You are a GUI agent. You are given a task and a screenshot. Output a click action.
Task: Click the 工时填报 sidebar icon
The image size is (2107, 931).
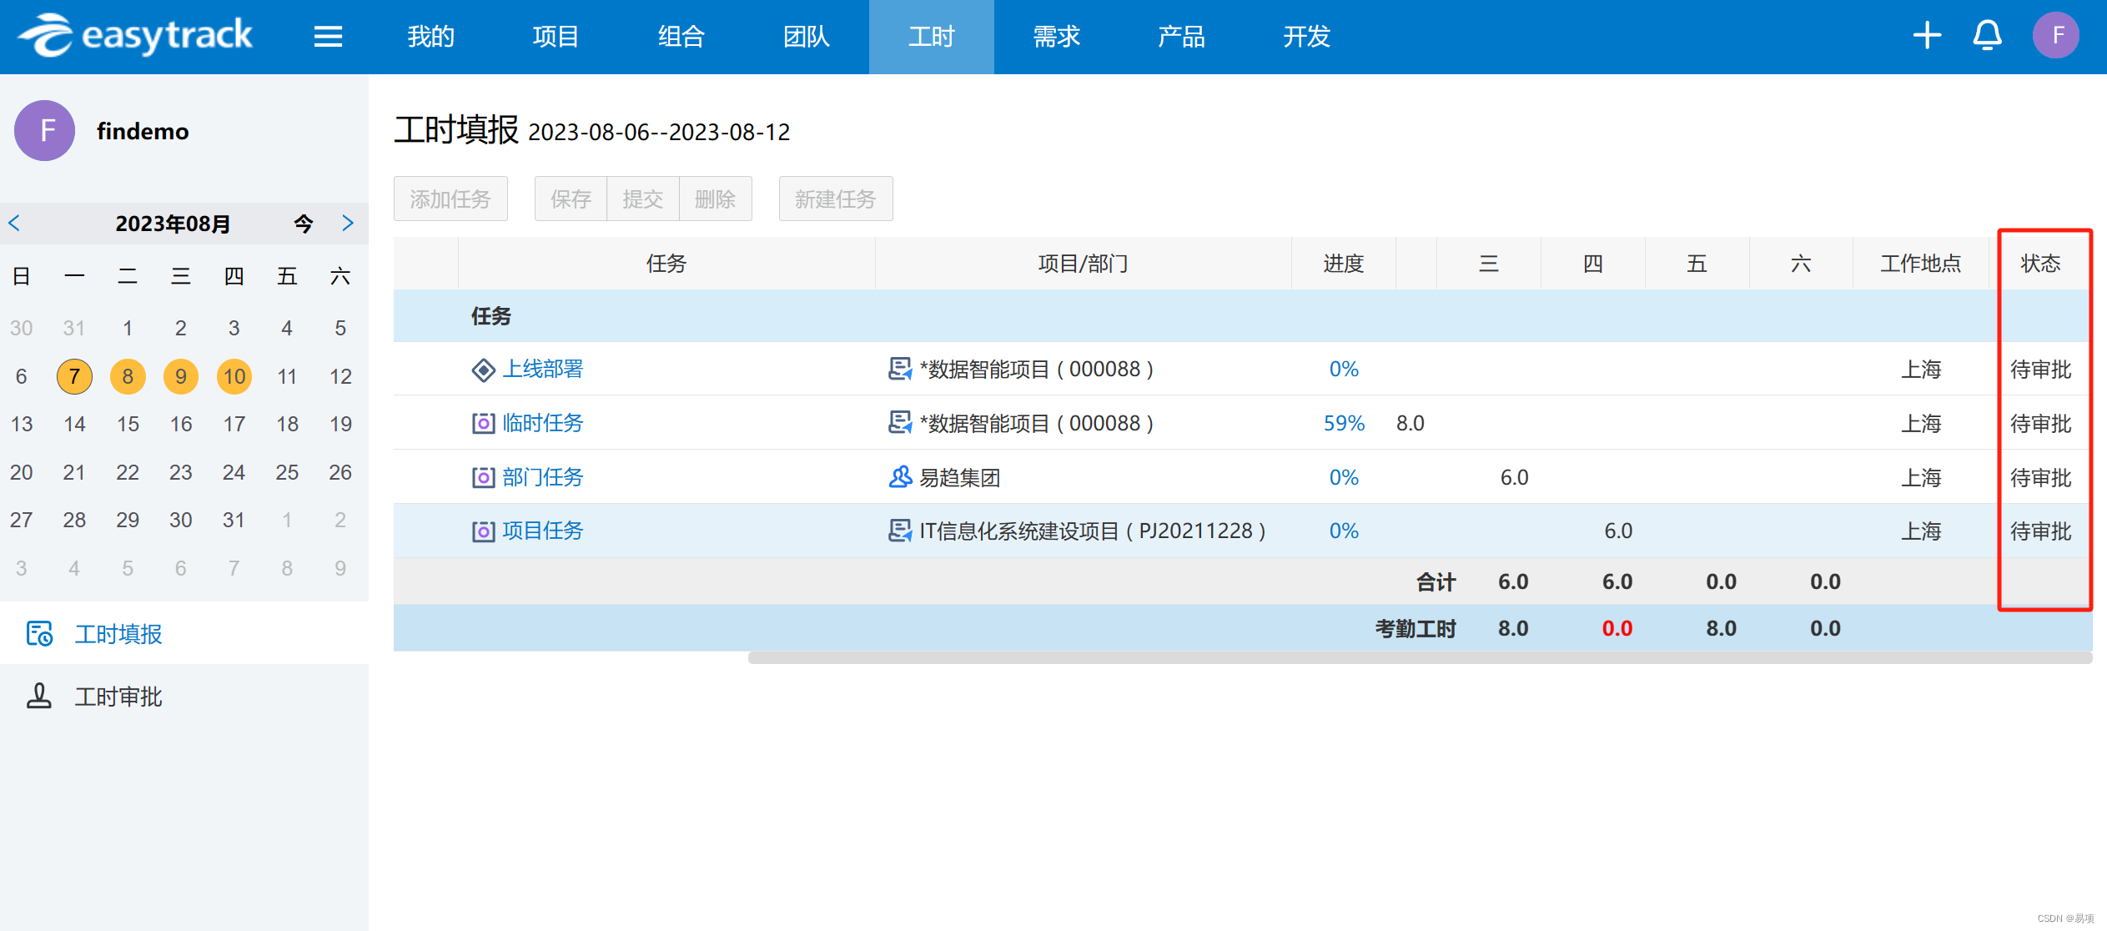[x=39, y=634]
